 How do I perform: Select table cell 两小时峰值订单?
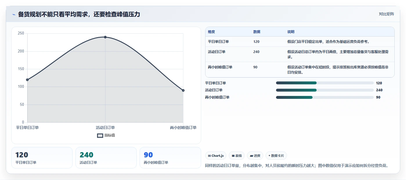(220, 67)
